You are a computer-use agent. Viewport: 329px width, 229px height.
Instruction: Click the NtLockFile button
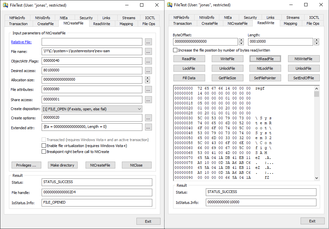point(265,68)
